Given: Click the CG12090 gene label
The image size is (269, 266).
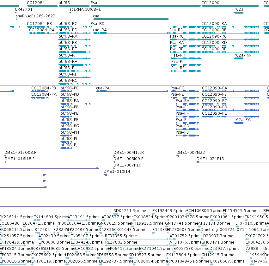Looking at the screenshot, I should 210,3.
